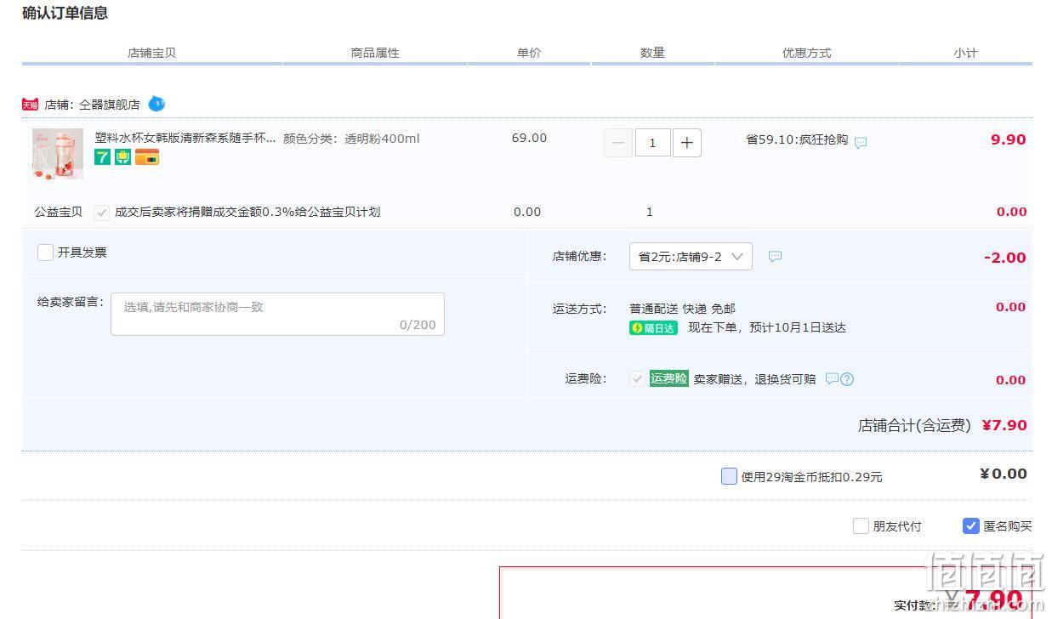Image resolution: width=1052 pixels, height=619 pixels.
Task: Click the 预计10月1日送达 delivery estimate
Action: (798, 328)
